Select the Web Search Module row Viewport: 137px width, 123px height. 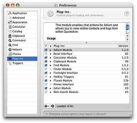[86, 92]
